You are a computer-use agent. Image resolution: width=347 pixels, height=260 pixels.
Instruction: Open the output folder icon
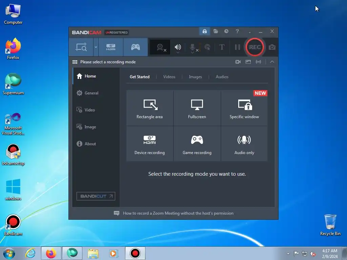click(216, 31)
